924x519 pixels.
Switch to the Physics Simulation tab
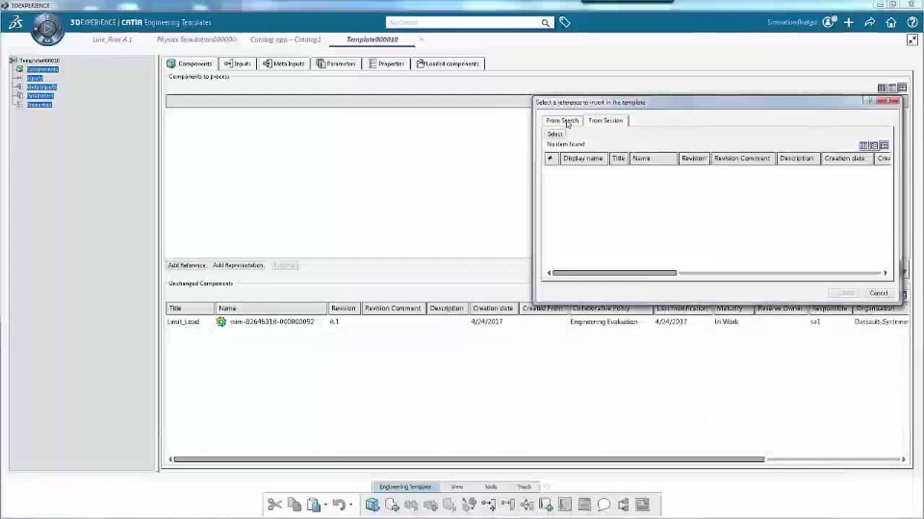point(196,39)
